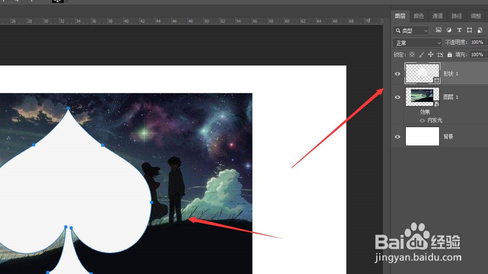Image resolution: width=488 pixels, height=274 pixels.
Task: Switch to the 调整 tab
Action: [x=476, y=16]
